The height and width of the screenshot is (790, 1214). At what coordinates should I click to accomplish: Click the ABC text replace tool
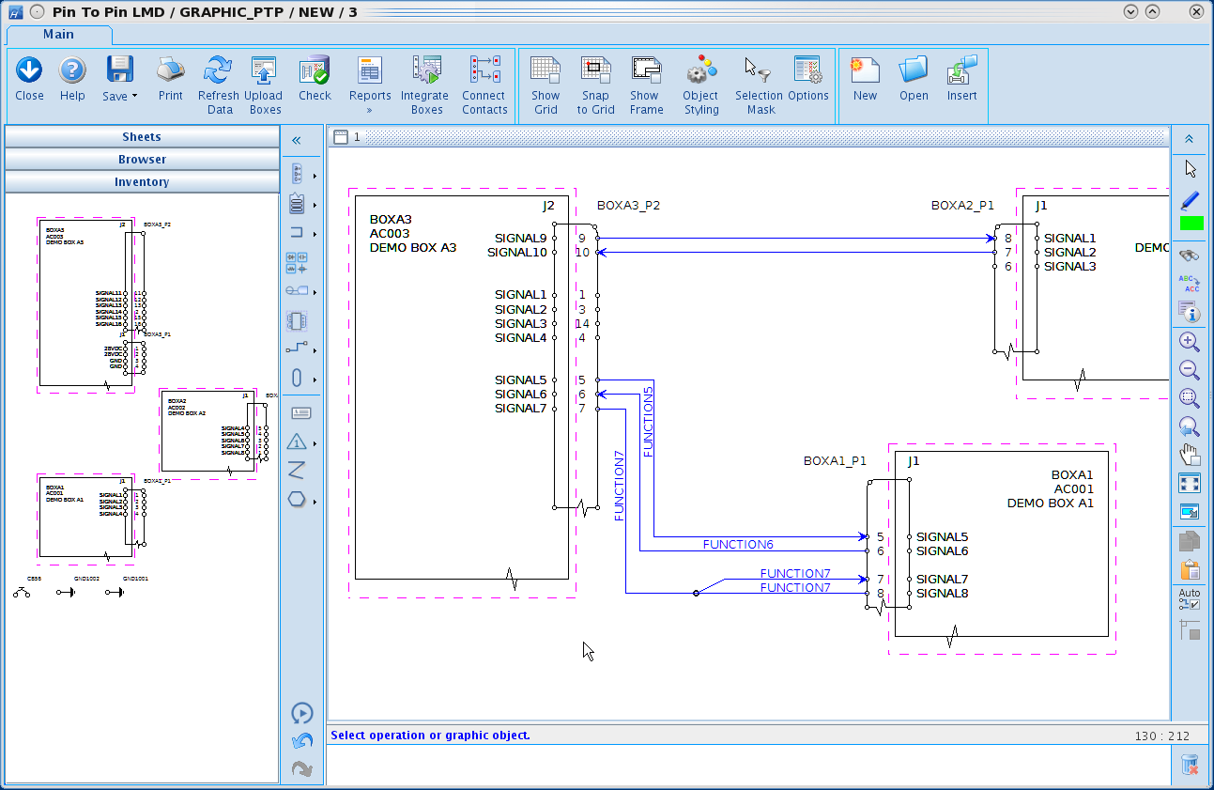[1190, 283]
